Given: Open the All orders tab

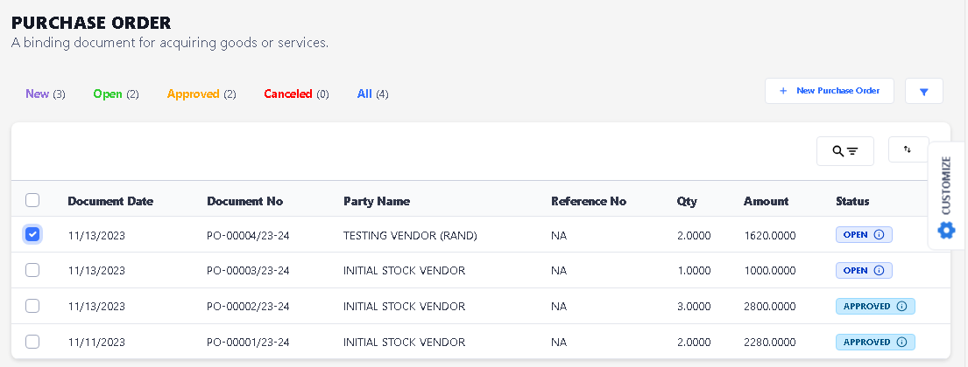Looking at the screenshot, I should pos(372,93).
